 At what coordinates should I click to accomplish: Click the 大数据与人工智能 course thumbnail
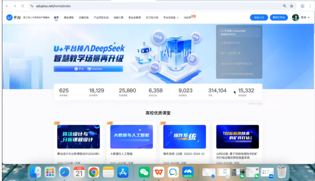click(x=131, y=137)
